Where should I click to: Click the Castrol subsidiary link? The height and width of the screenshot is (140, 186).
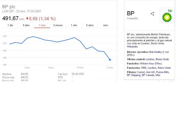coord(141,72)
